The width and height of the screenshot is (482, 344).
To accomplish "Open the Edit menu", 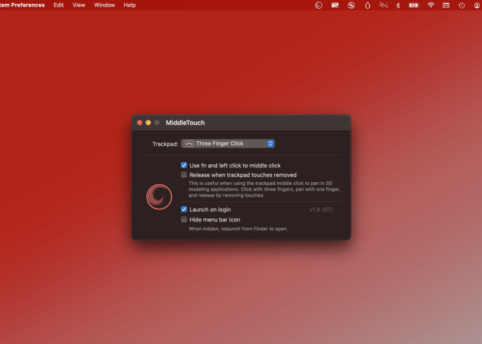I will tap(58, 5).
